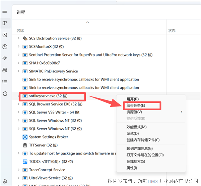Click the SQL Browser Service EXE icon

25,104
